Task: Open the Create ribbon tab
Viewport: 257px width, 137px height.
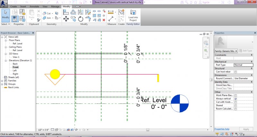Action: (13, 6)
